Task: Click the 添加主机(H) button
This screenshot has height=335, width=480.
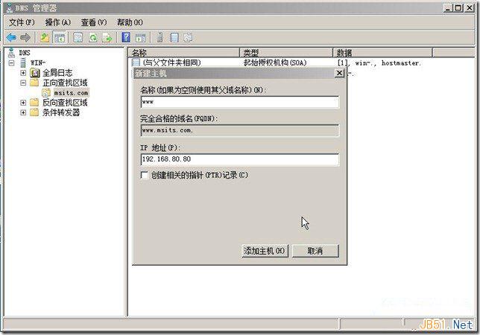Action: pyautogui.click(x=265, y=251)
